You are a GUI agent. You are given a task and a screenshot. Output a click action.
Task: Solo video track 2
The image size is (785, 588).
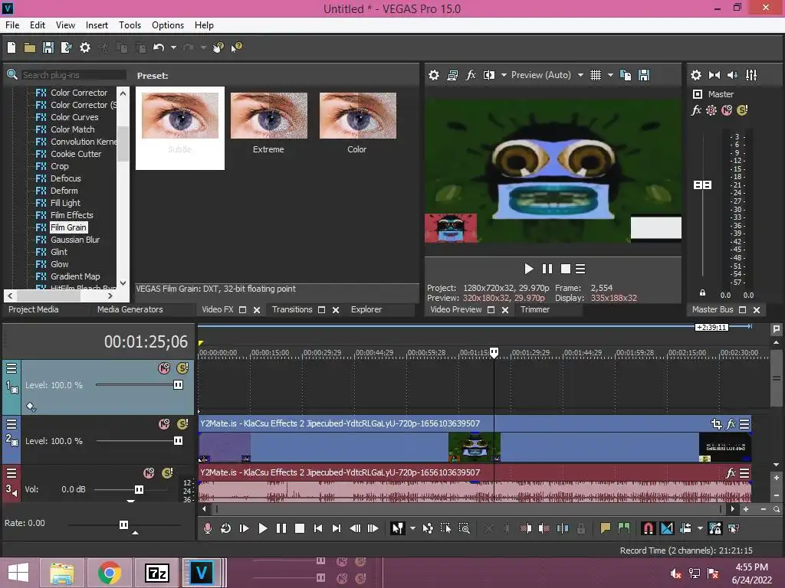coord(182,424)
